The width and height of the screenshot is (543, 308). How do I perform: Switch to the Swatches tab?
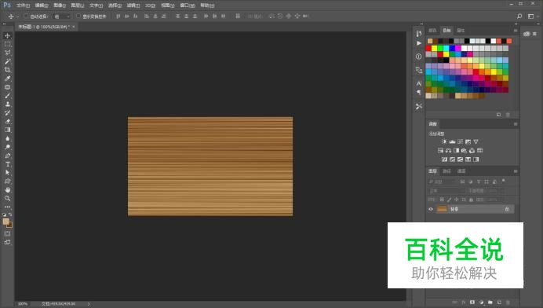click(x=446, y=31)
